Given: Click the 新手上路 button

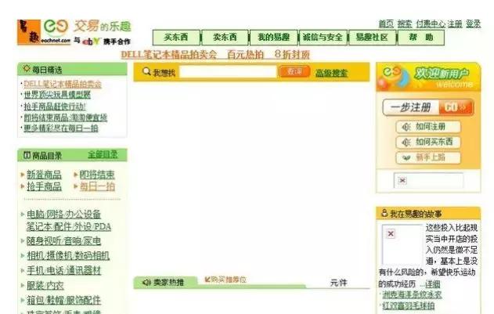Looking at the screenshot, I should pyautogui.click(x=428, y=157).
